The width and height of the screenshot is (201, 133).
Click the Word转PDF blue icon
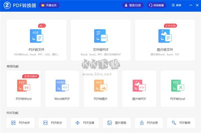pyautogui.click(x=62, y=86)
